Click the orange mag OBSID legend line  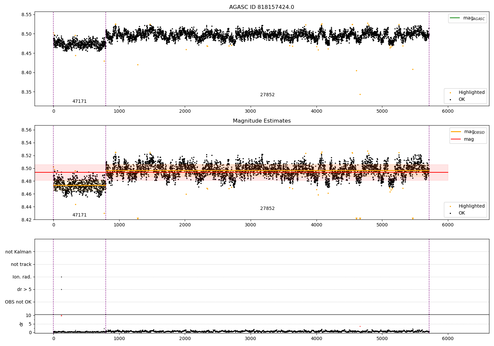click(x=456, y=131)
